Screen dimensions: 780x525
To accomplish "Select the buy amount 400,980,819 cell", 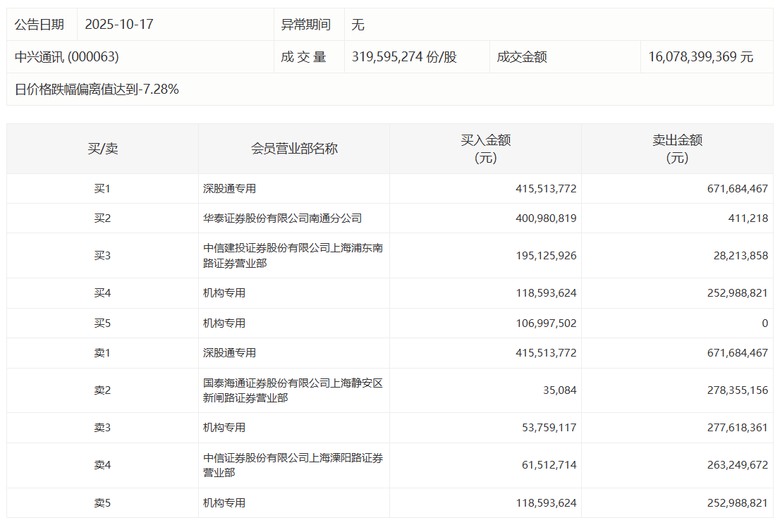I will [x=546, y=218].
